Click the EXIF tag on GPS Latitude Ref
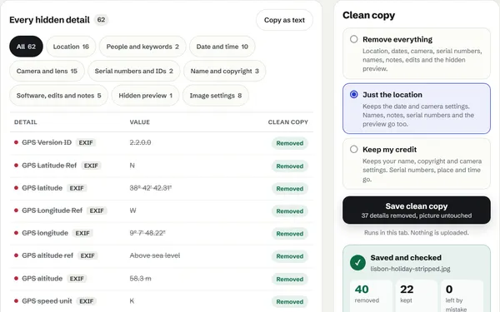 click(x=91, y=166)
